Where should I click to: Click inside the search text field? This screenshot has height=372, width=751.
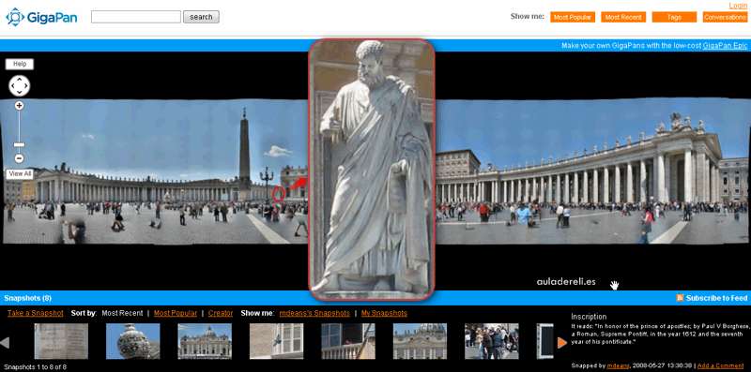(x=136, y=17)
